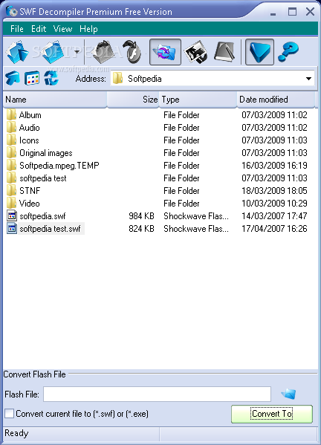This screenshot has width=321, height=445.
Task: Select the softpedia.swf file
Action: click(42, 216)
